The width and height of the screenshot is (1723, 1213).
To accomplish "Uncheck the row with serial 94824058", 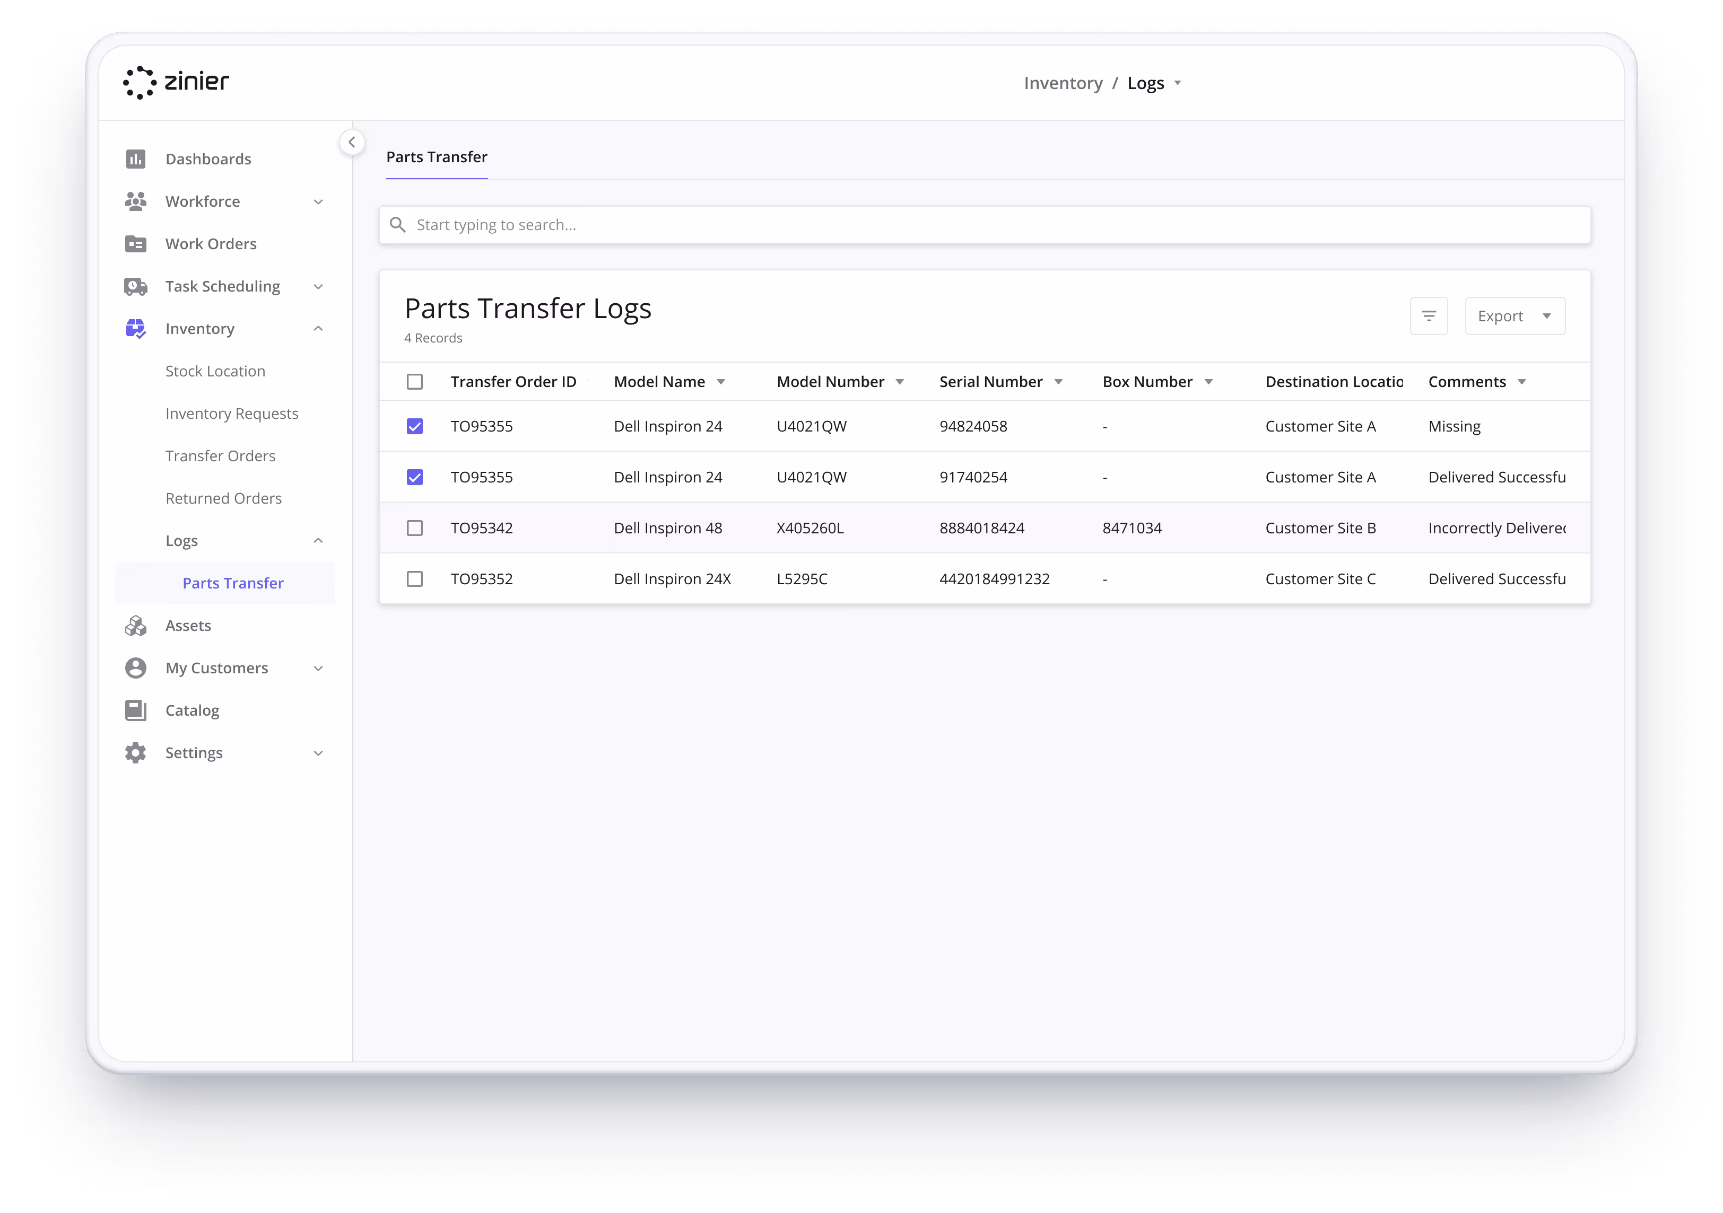I will coord(414,426).
